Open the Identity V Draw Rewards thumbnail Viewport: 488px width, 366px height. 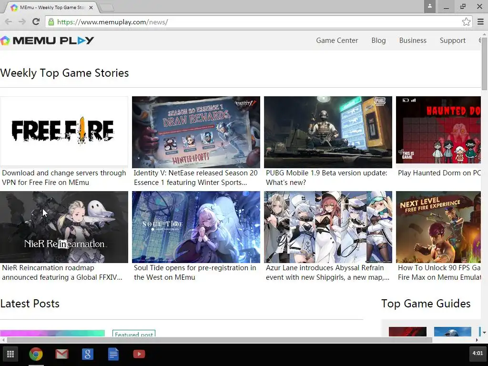196,132
